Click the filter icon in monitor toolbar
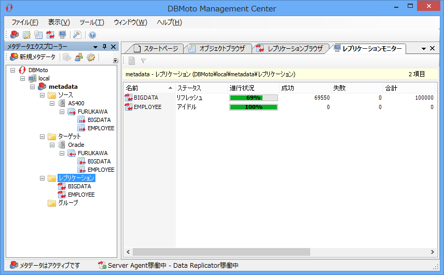 (x=144, y=61)
